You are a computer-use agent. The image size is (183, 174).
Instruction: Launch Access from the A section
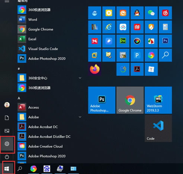tap(49, 107)
